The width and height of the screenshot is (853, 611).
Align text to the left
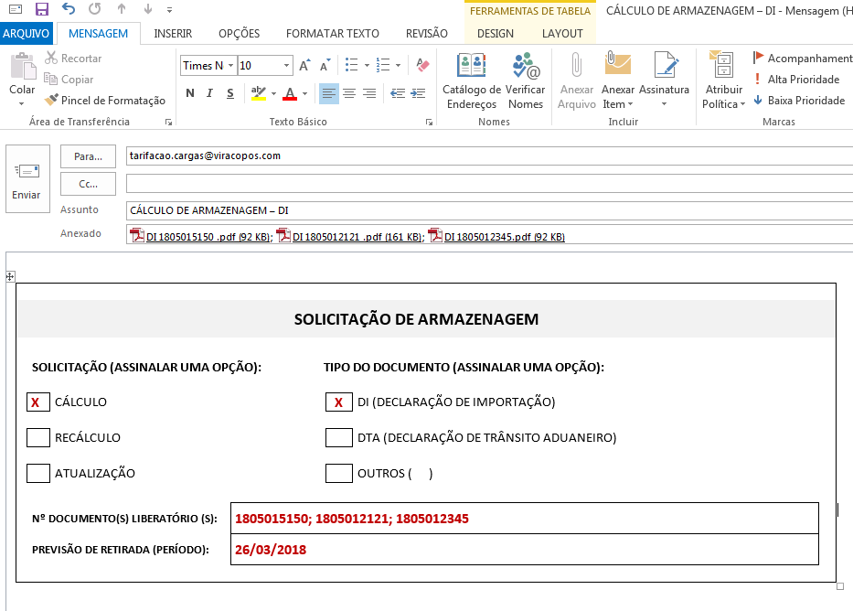coord(328,93)
